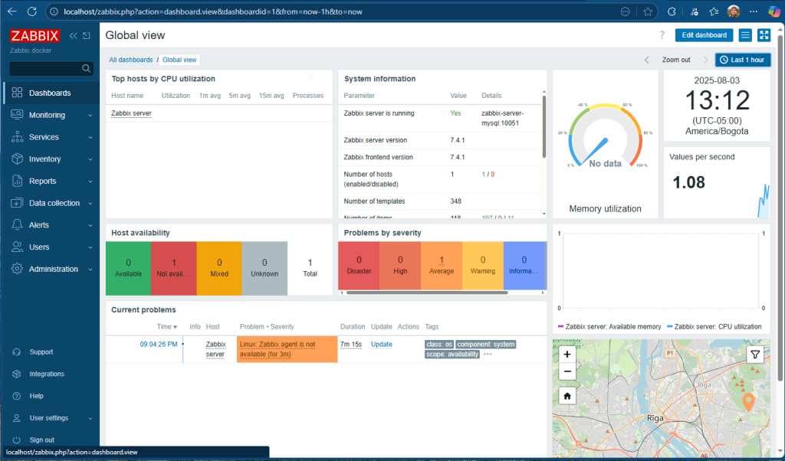Zoom out on the map with minus

coord(567,371)
